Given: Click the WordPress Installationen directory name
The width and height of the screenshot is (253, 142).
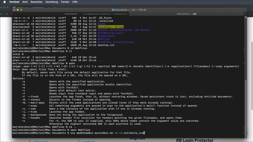Looking at the screenshot, I should [x=116, y=42].
